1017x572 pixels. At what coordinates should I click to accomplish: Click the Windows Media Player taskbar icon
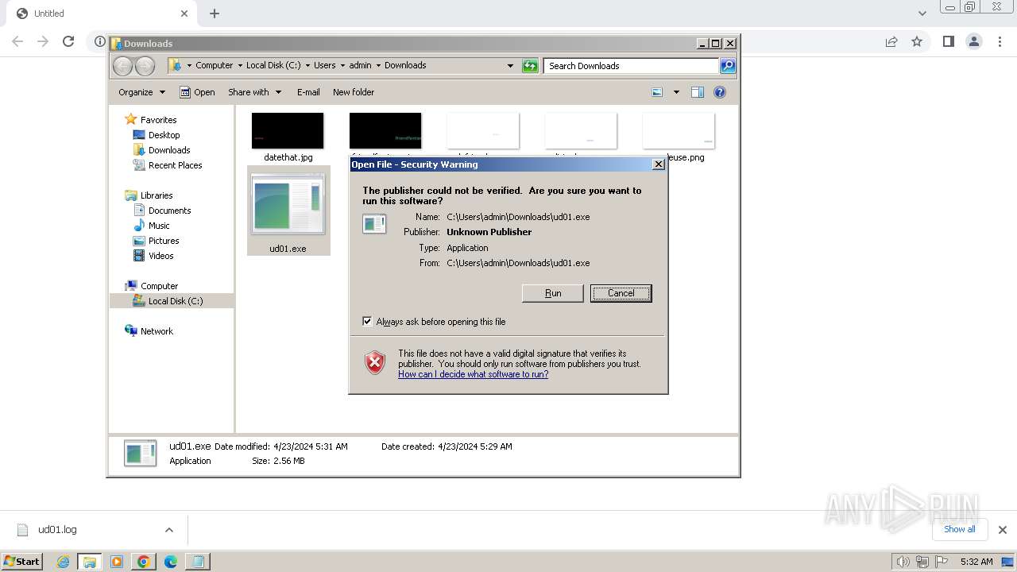117,562
